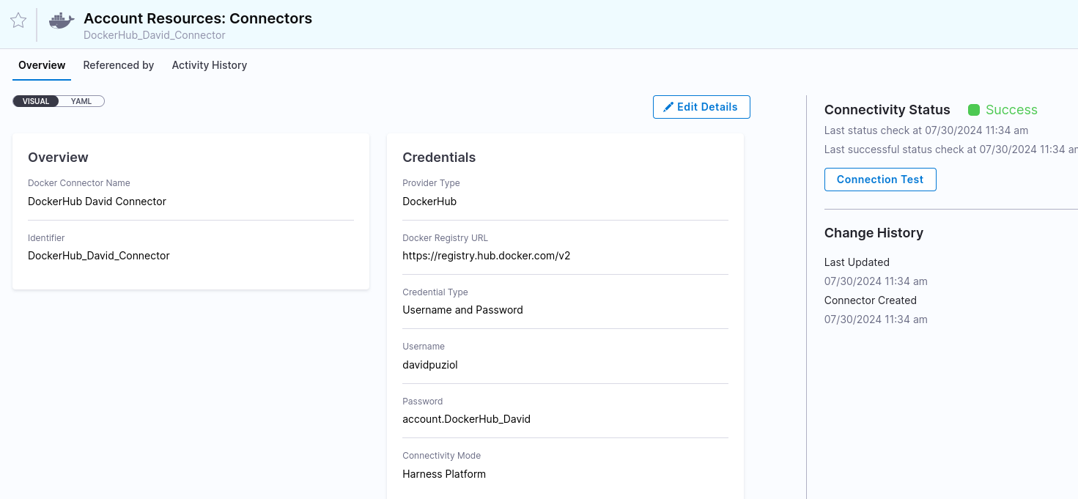Click the connector subtitle under the page title
The width and height of the screenshot is (1078, 499).
click(155, 35)
